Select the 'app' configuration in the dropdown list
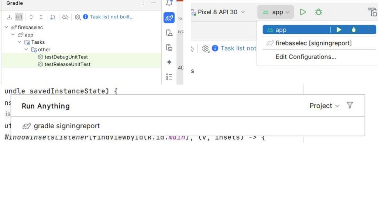Image resolution: width=378 pixels, height=211 pixels. 319,30
